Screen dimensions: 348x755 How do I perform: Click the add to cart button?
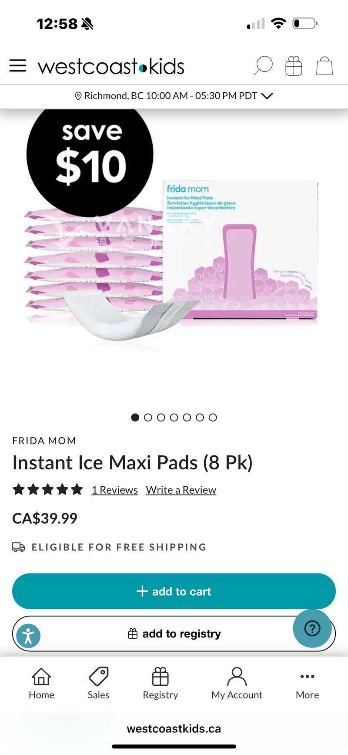coord(174,591)
